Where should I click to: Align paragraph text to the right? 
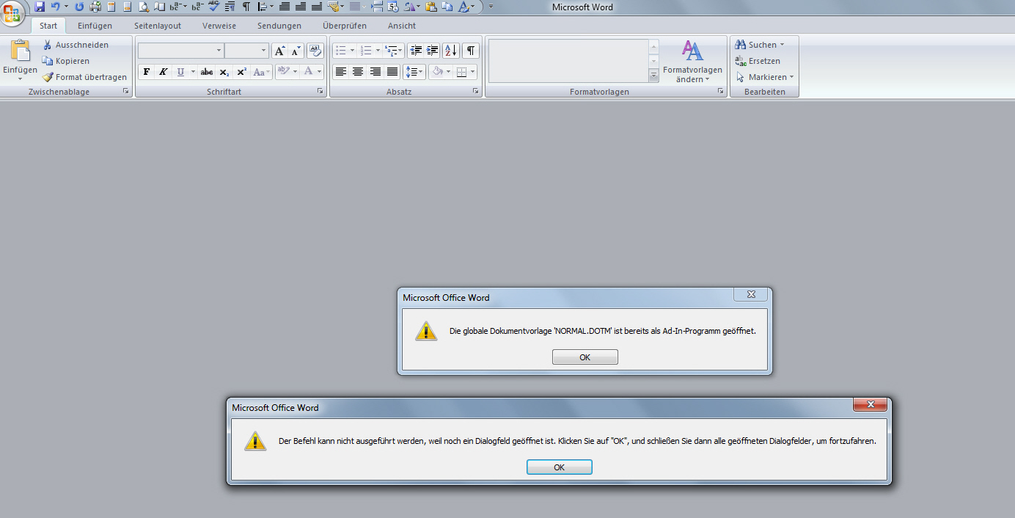(375, 72)
